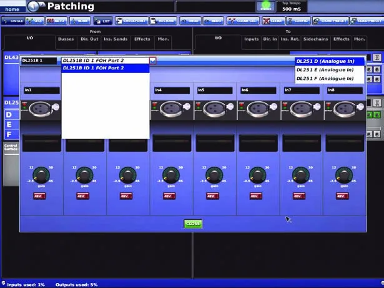384x288 pixels.
Task: Toggle 48V on the third channel strip
Action: 126,196
